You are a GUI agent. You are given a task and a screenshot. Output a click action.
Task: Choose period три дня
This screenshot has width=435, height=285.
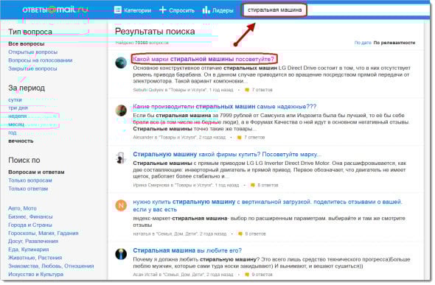click(18, 108)
